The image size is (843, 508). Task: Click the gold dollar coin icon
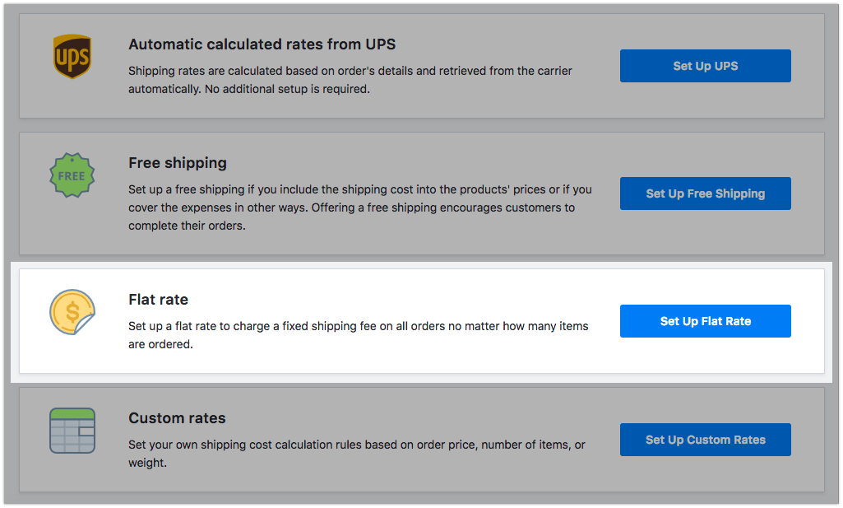point(72,312)
